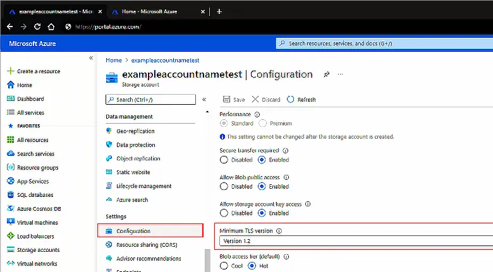Set Secure transfer required to Enabled
Viewport: 493px width, 272px height.
tap(262, 160)
